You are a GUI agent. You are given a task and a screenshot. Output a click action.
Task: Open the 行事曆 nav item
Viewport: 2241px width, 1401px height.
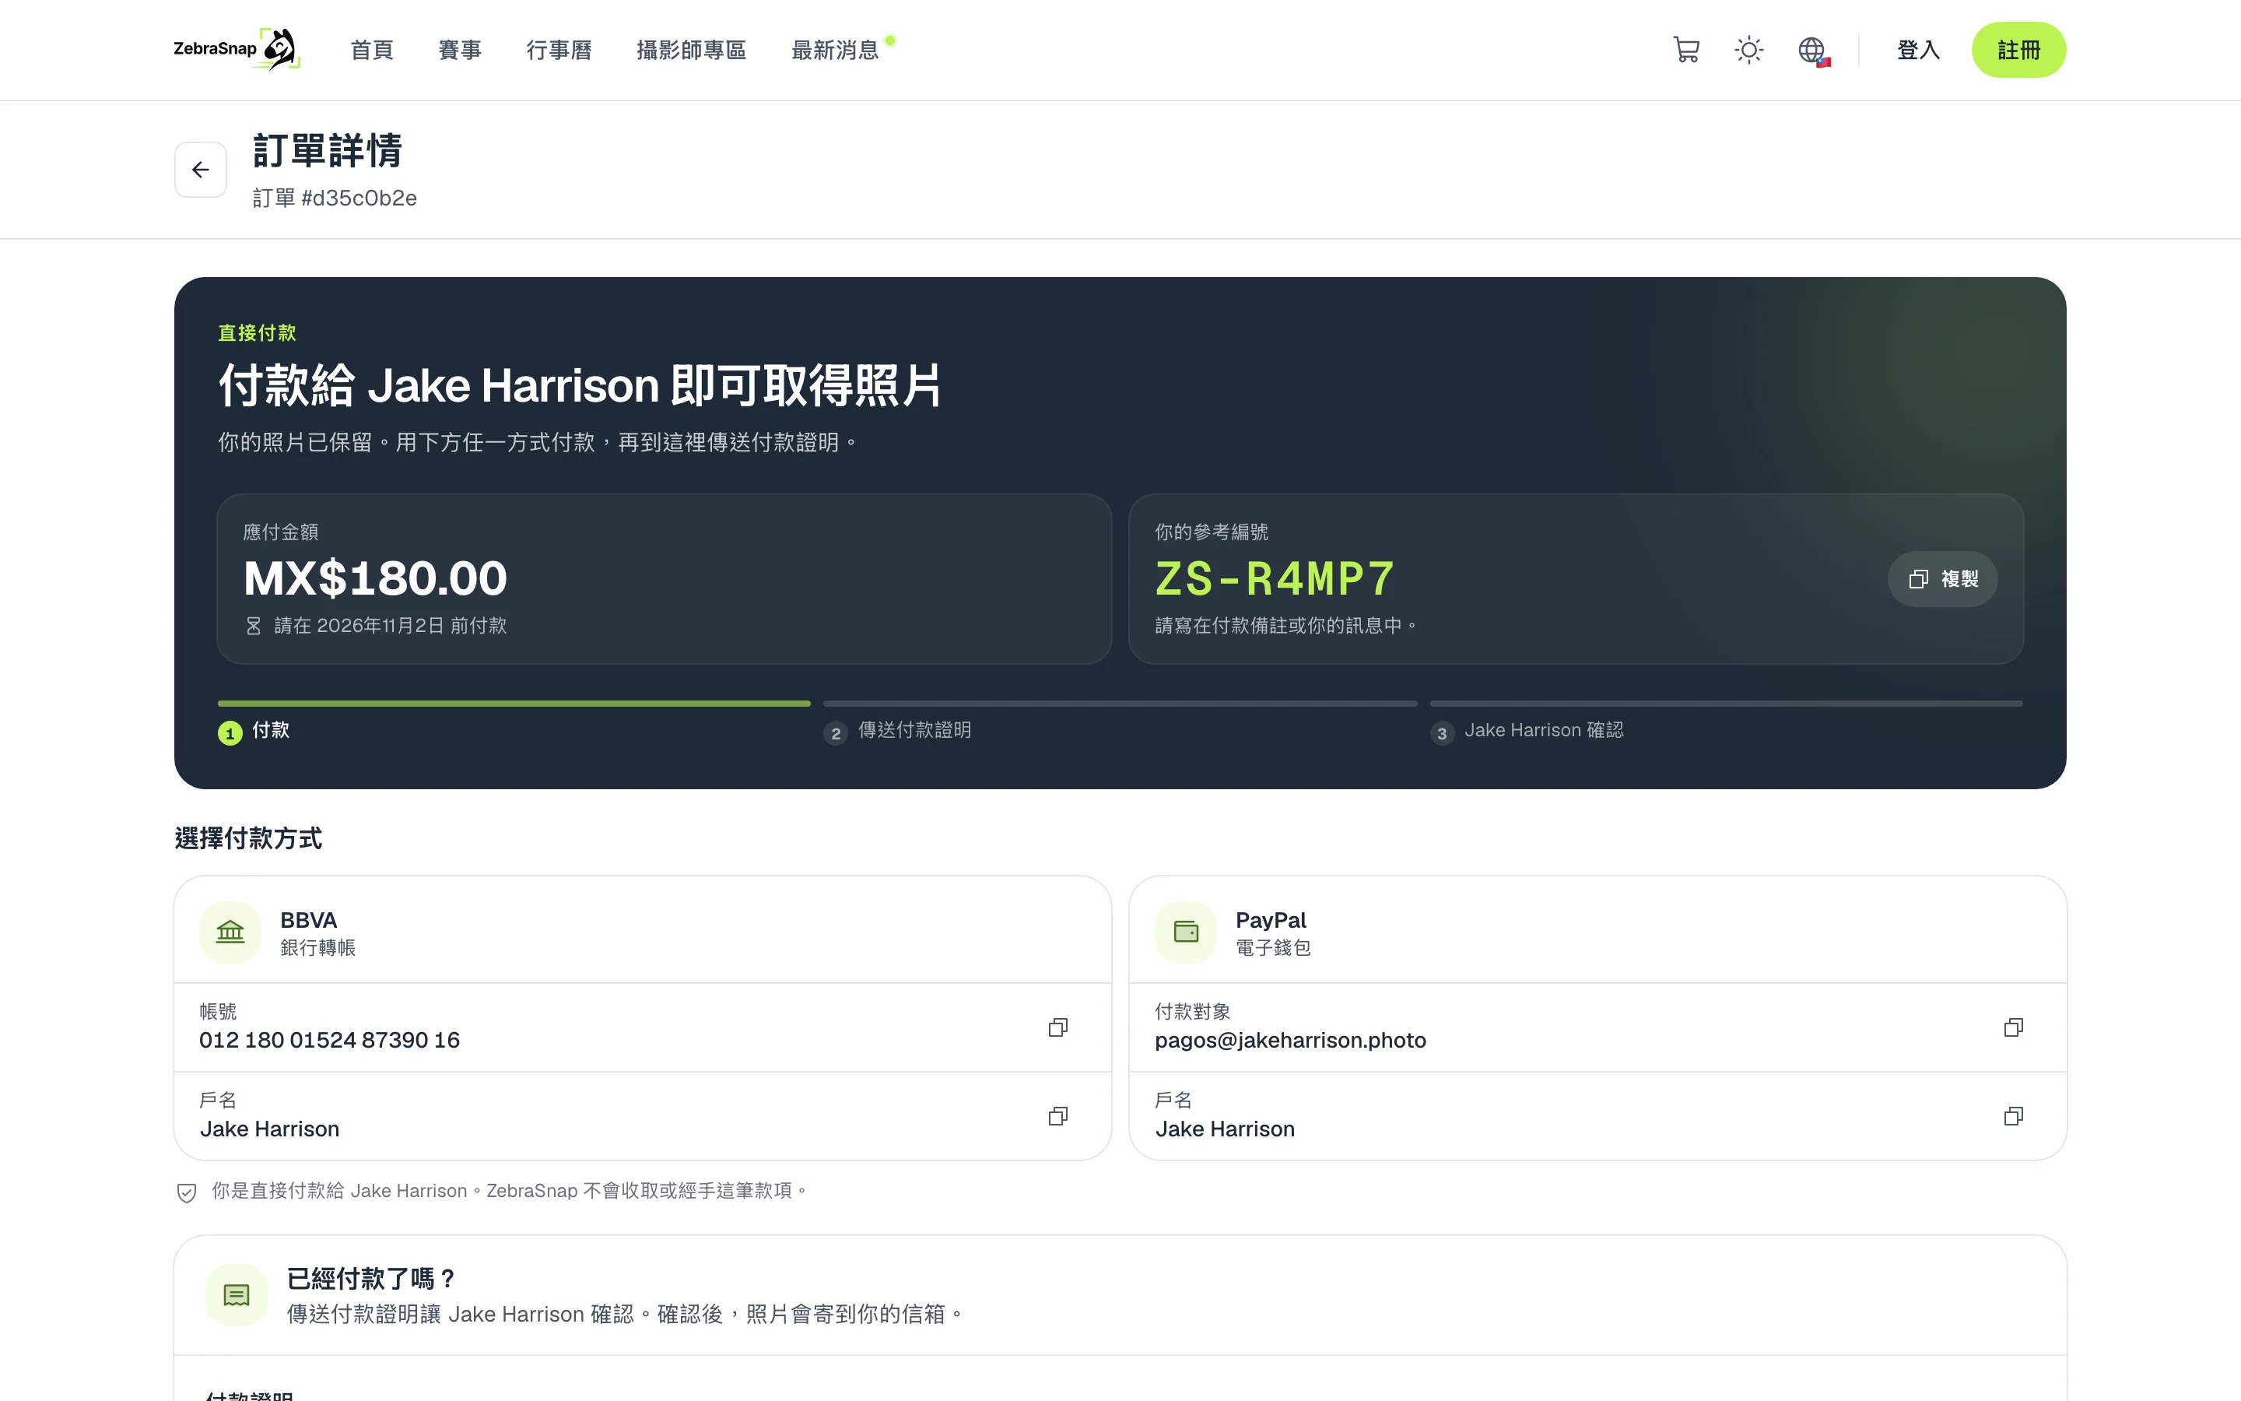pos(559,50)
